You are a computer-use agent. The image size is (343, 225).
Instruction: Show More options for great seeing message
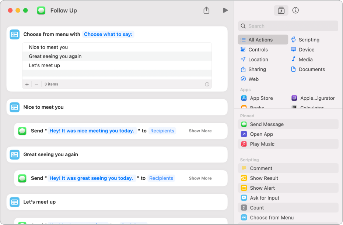(200, 178)
